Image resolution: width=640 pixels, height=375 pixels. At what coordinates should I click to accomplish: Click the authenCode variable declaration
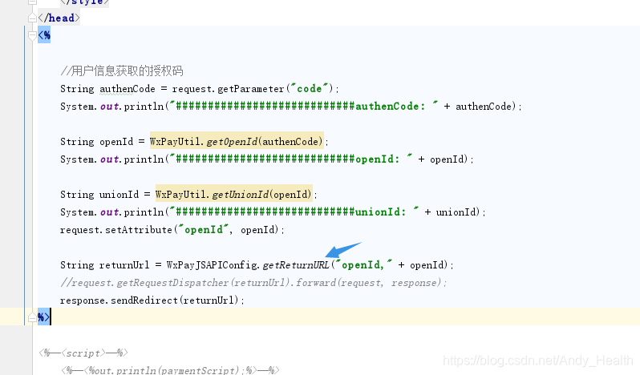(x=128, y=89)
